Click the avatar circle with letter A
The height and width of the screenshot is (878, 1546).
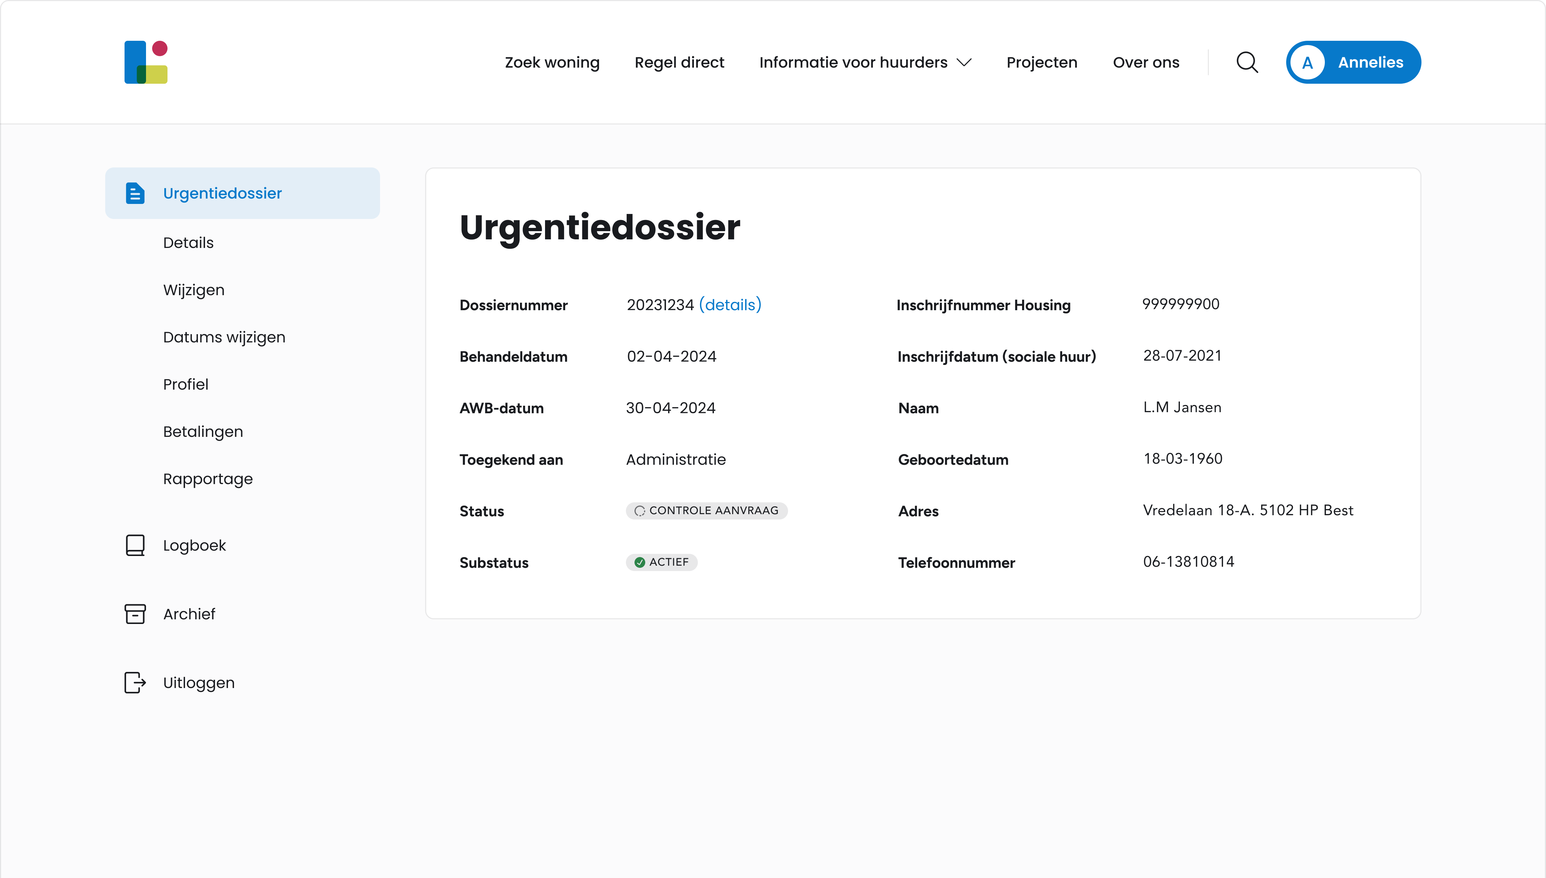tap(1307, 62)
